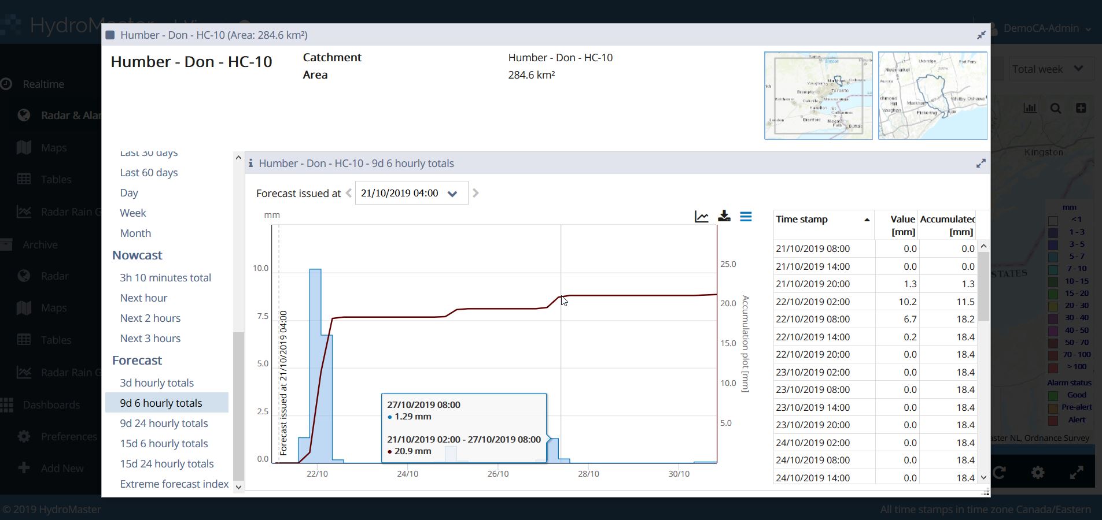Select the 21/10/2019 20:00 table row
Screen dimensions: 1102x520
tap(875, 284)
